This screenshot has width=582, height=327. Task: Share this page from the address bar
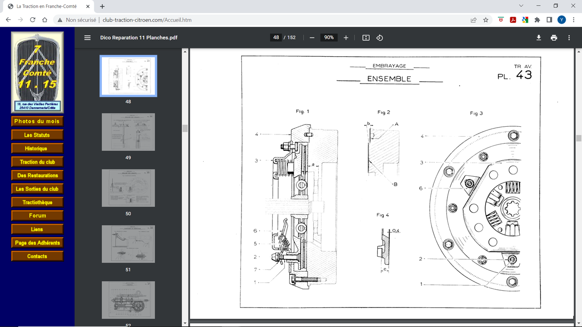tap(474, 20)
